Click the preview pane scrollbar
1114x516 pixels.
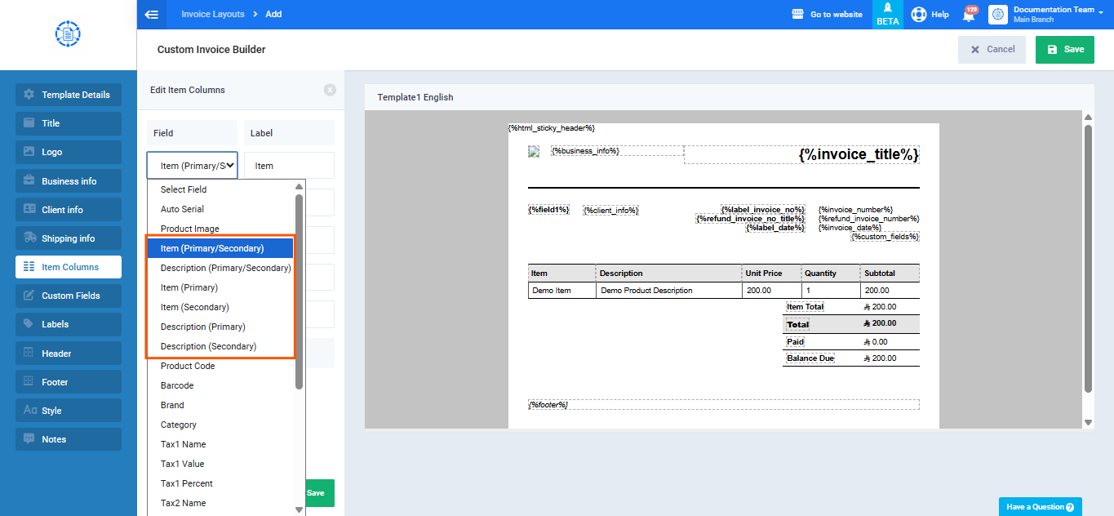(1088, 258)
